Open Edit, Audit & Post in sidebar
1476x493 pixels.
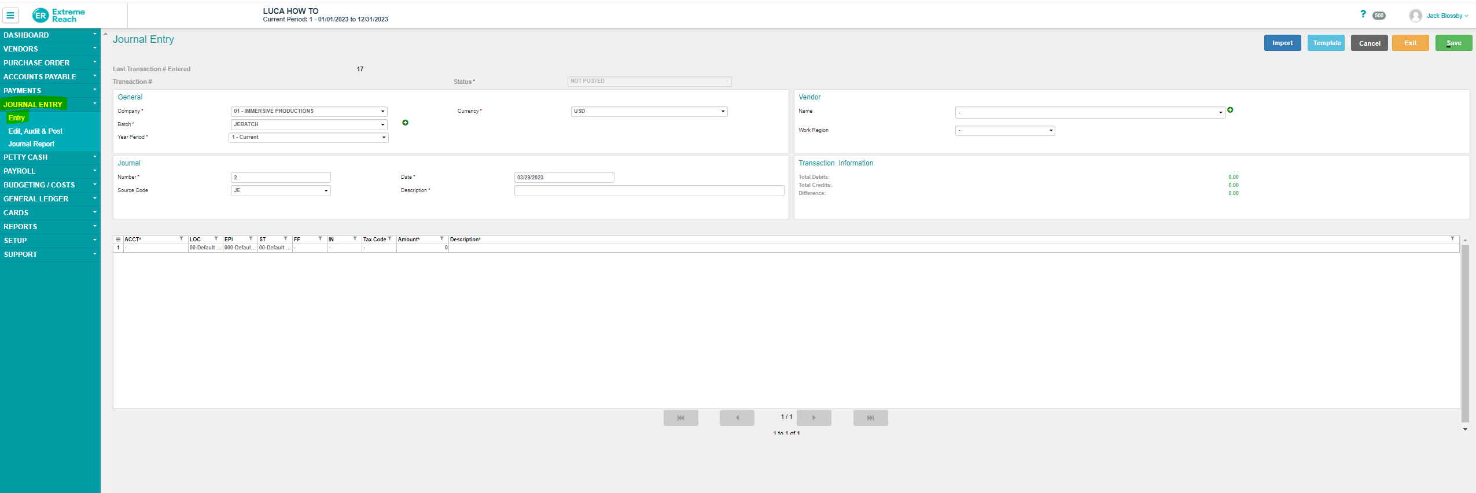click(x=35, y=131)
